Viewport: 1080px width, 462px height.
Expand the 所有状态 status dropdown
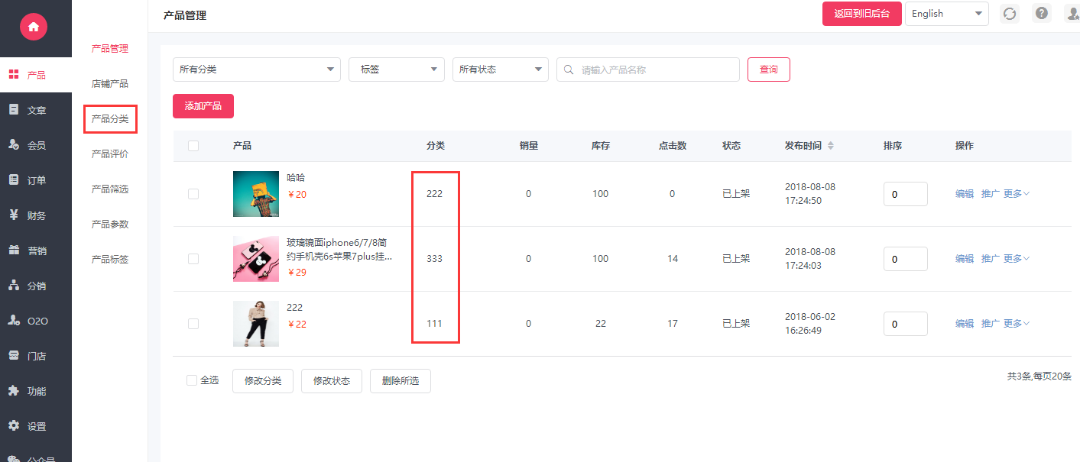click(500, 69)
